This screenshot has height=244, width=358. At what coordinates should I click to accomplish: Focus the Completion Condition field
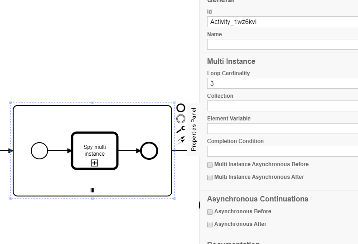(x=282, y=151)
